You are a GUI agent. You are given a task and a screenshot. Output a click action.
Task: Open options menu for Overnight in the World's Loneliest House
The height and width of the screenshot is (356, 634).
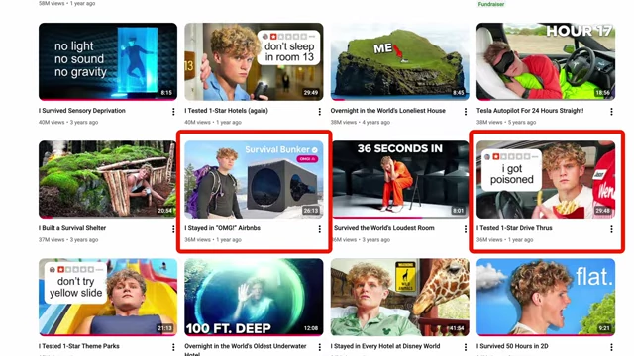coord(466,112)
